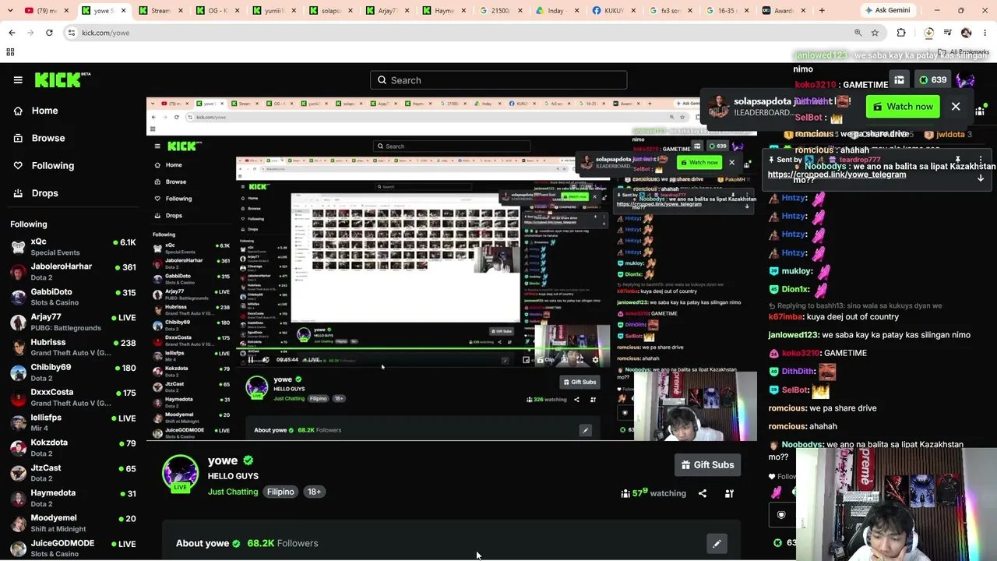Dismiss the solapsapdota notification

coord(956,107)
